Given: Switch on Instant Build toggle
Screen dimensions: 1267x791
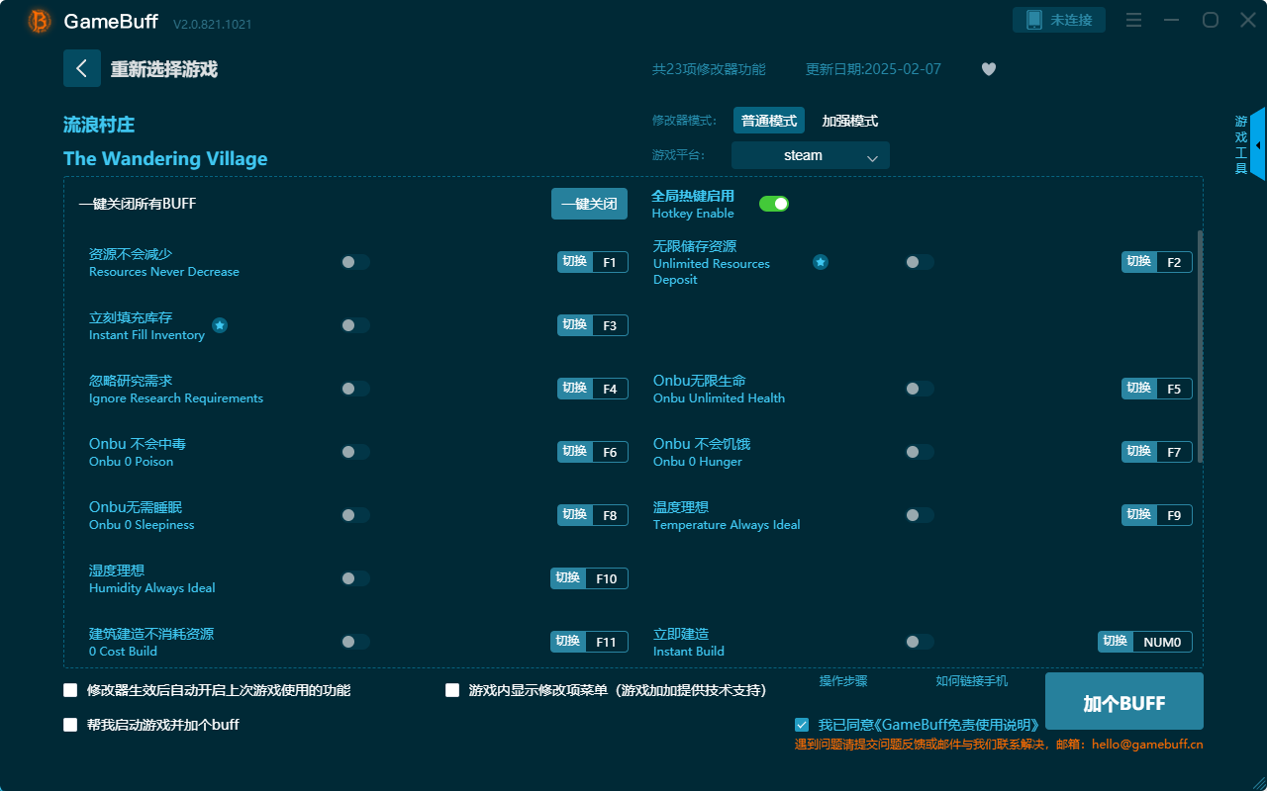Looking at the screenshot, I should click(920, 642).
